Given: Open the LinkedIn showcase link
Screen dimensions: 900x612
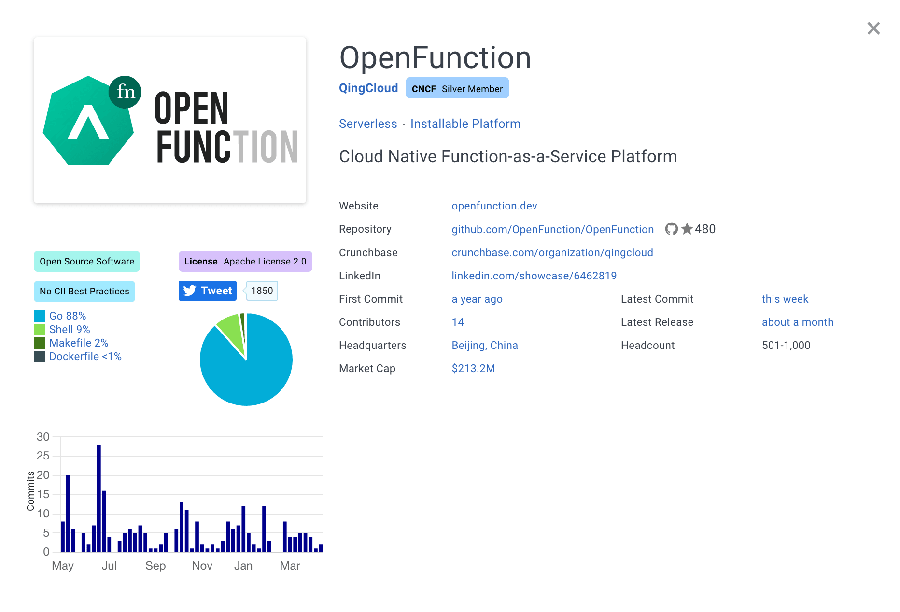Looking at the screenshot, I should 534,276.
